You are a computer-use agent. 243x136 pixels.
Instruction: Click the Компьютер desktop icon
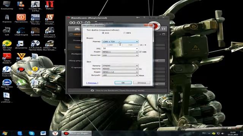(7, 5)
